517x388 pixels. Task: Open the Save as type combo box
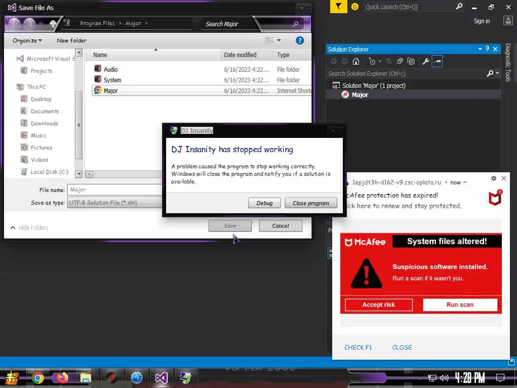[115, 203]
